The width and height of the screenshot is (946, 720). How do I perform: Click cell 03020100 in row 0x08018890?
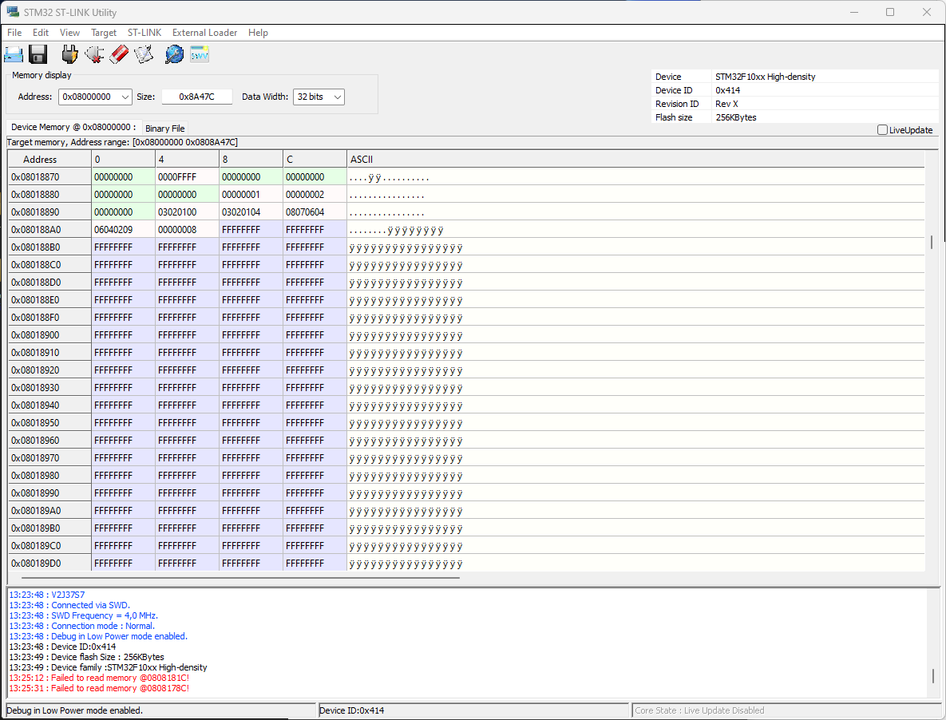187,212
